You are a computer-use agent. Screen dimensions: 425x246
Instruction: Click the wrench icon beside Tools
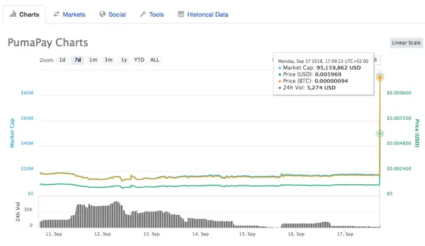pyautogui.click(x=143, y=14)
